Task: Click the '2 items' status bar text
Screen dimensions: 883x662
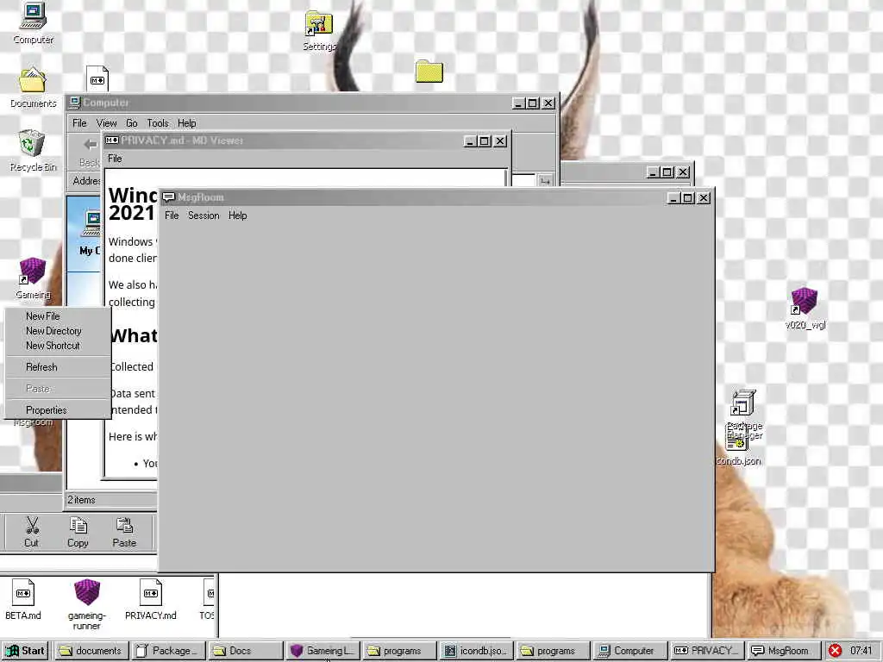Action: [82, 500]
